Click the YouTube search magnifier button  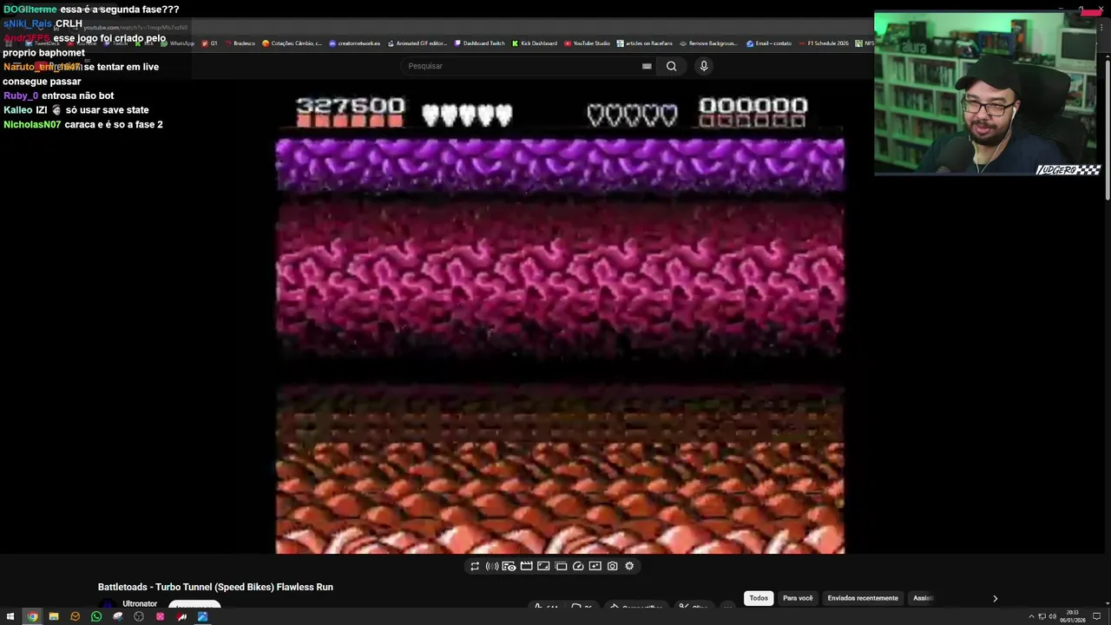click(x=671, y=66)
